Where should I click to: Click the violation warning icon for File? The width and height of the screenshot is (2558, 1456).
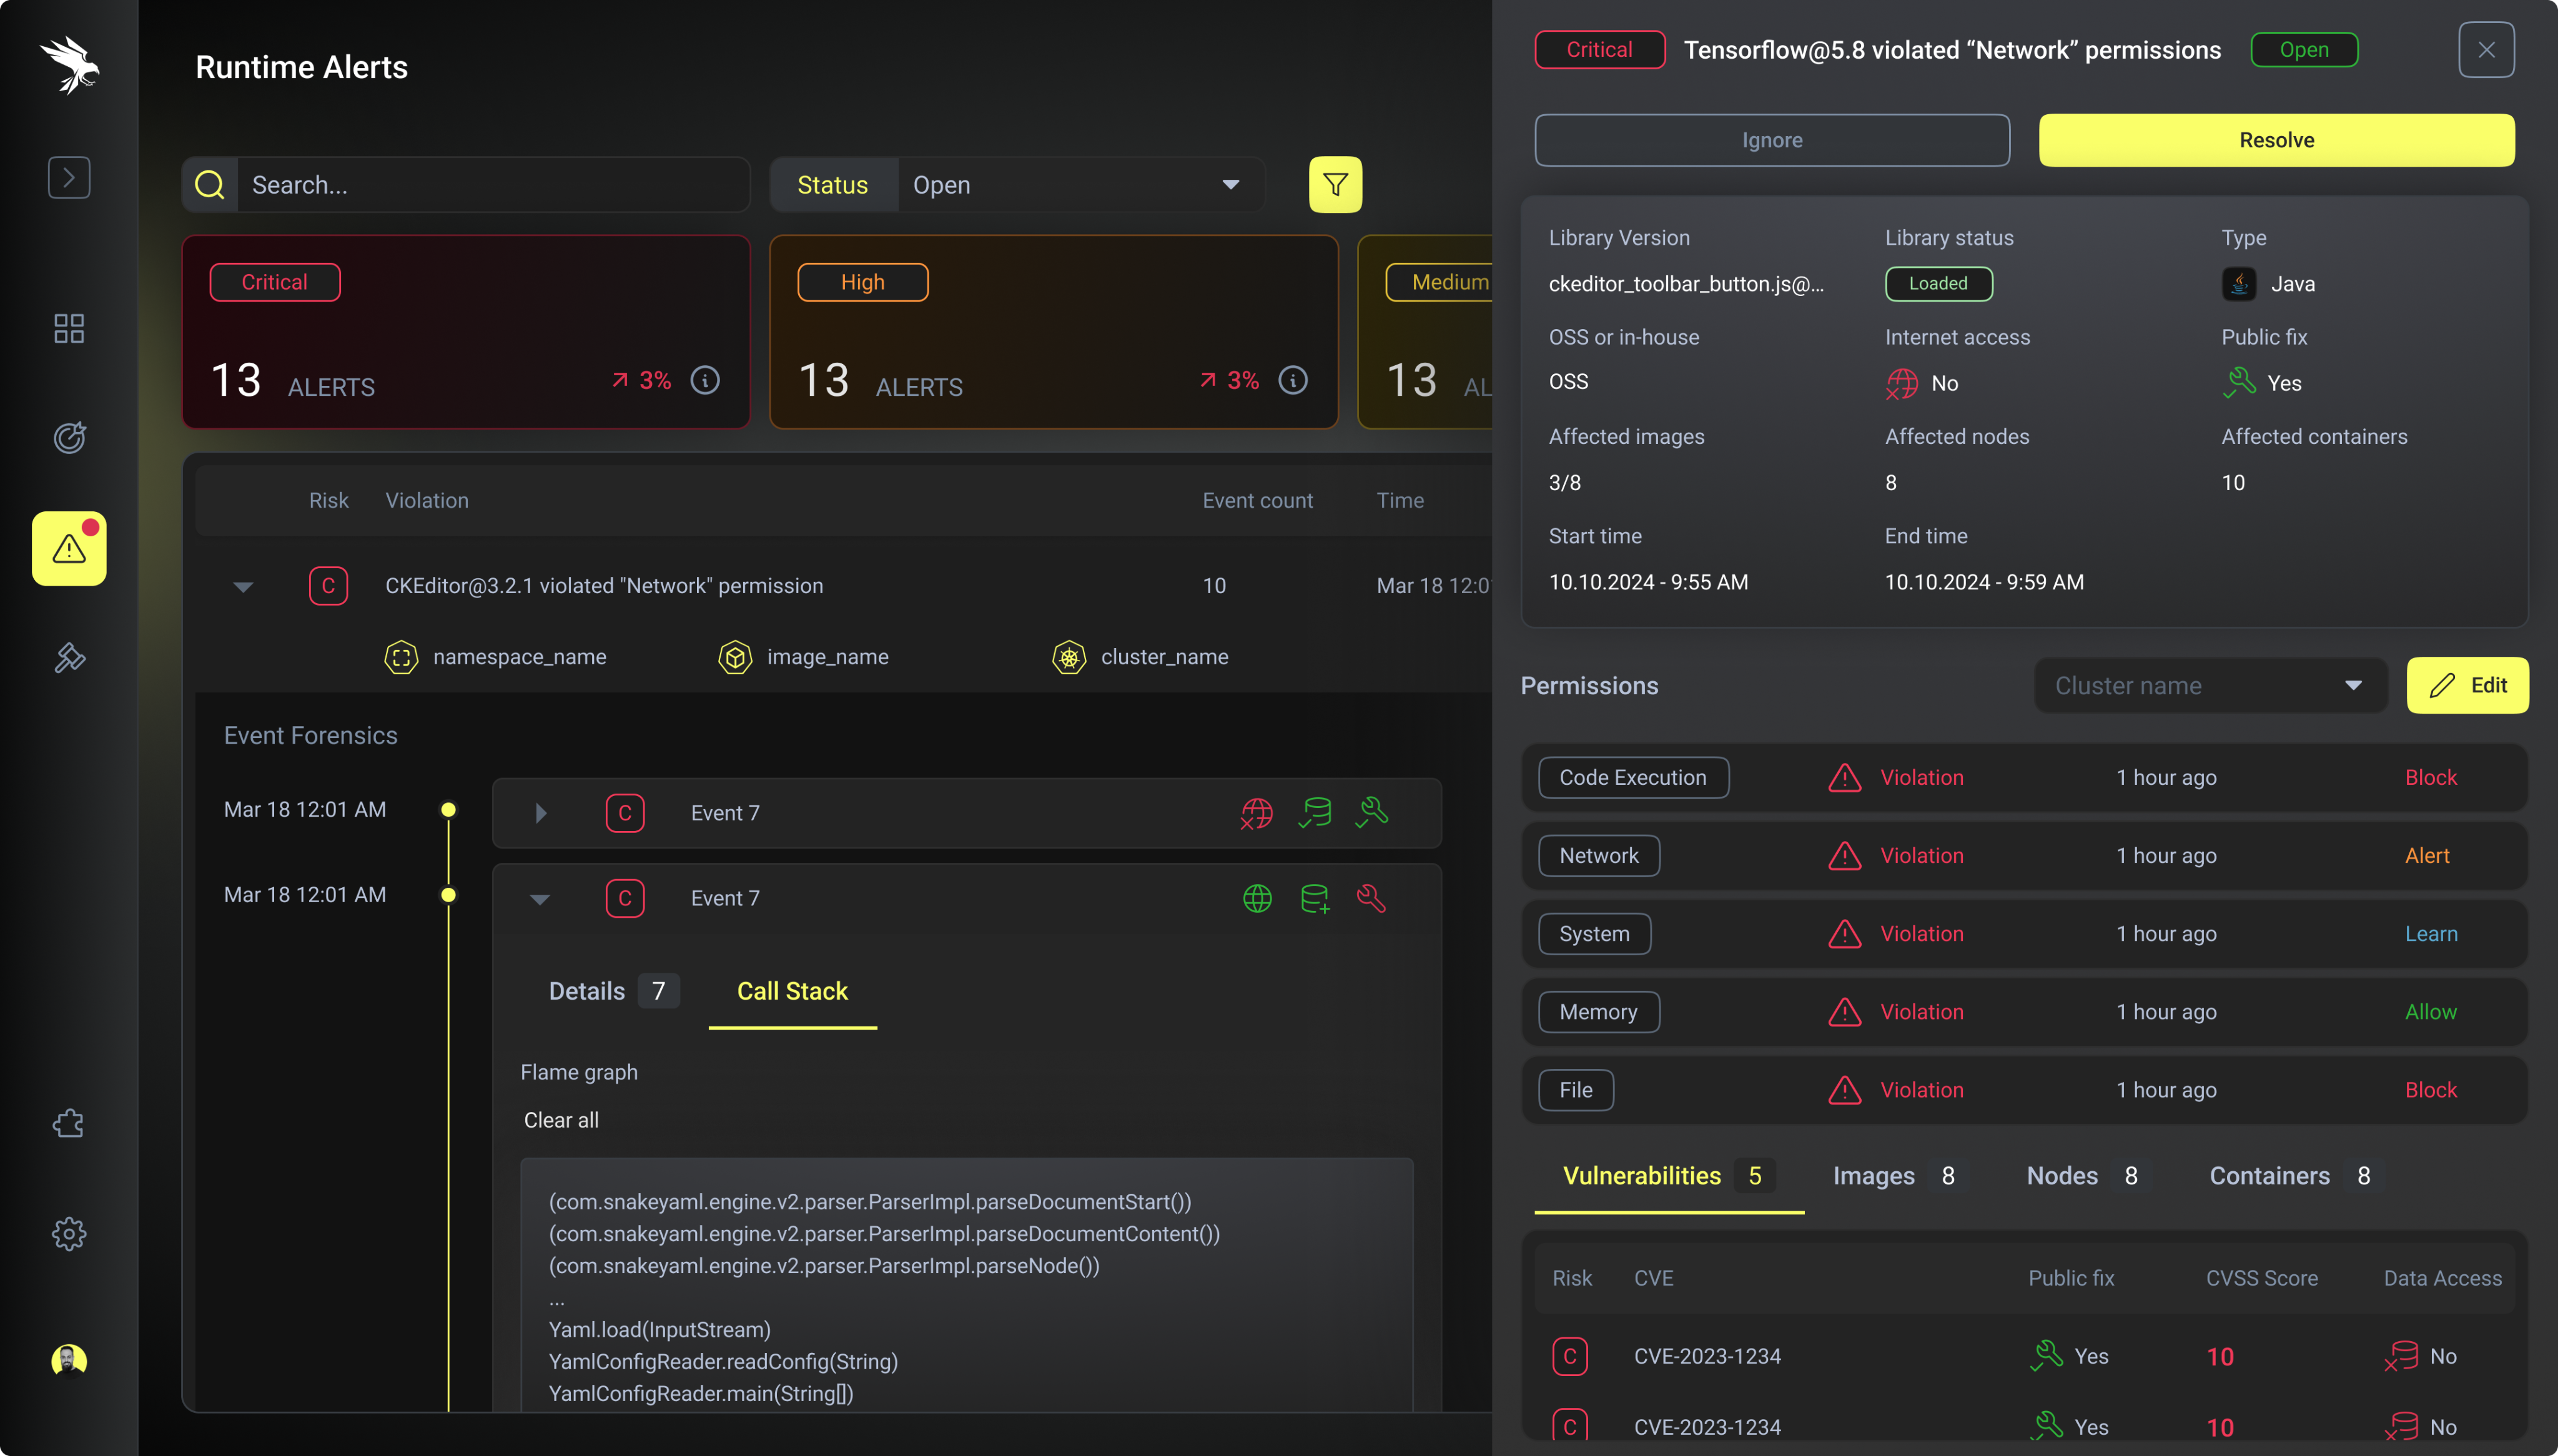(1844, 1090)
